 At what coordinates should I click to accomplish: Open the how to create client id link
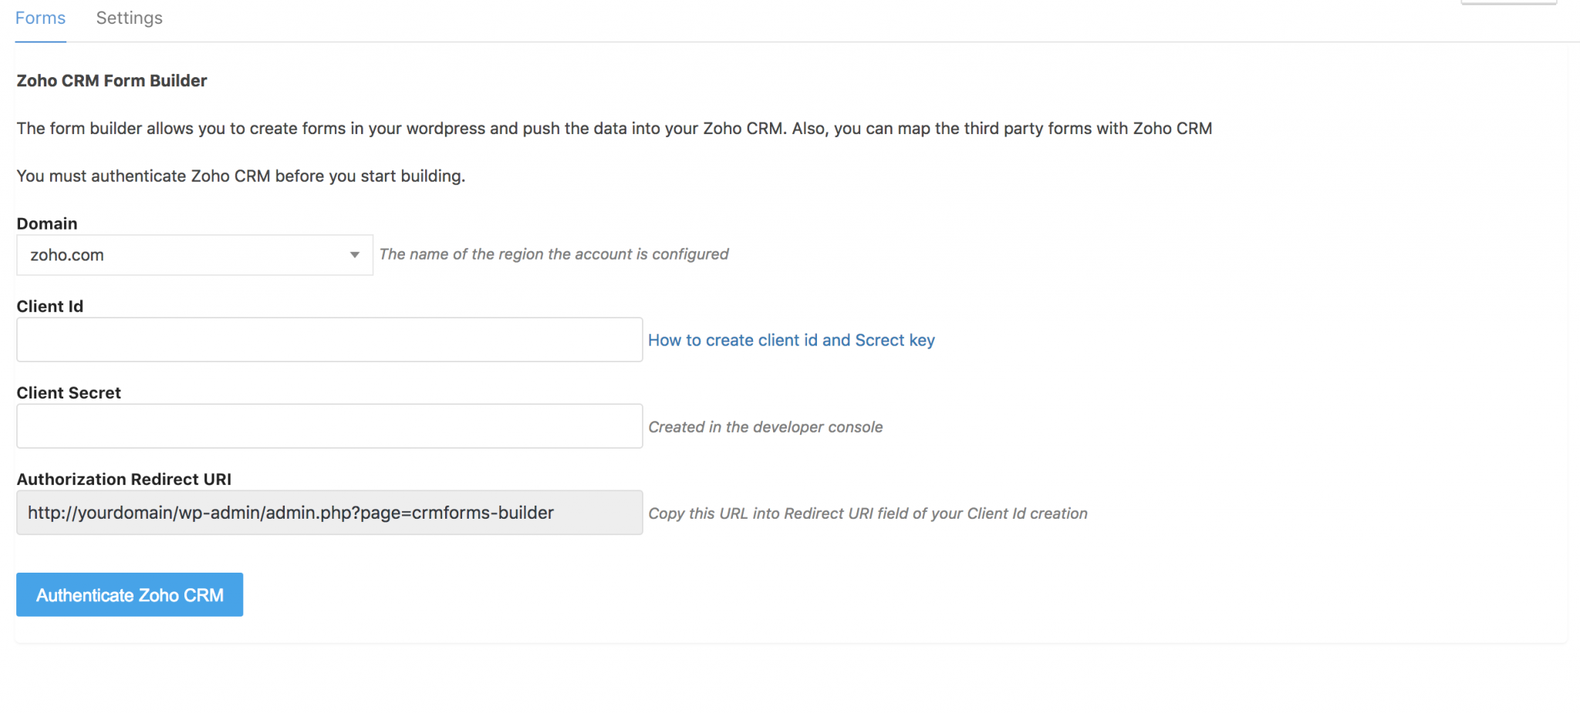pyautogui.click(x=791, y=340)
